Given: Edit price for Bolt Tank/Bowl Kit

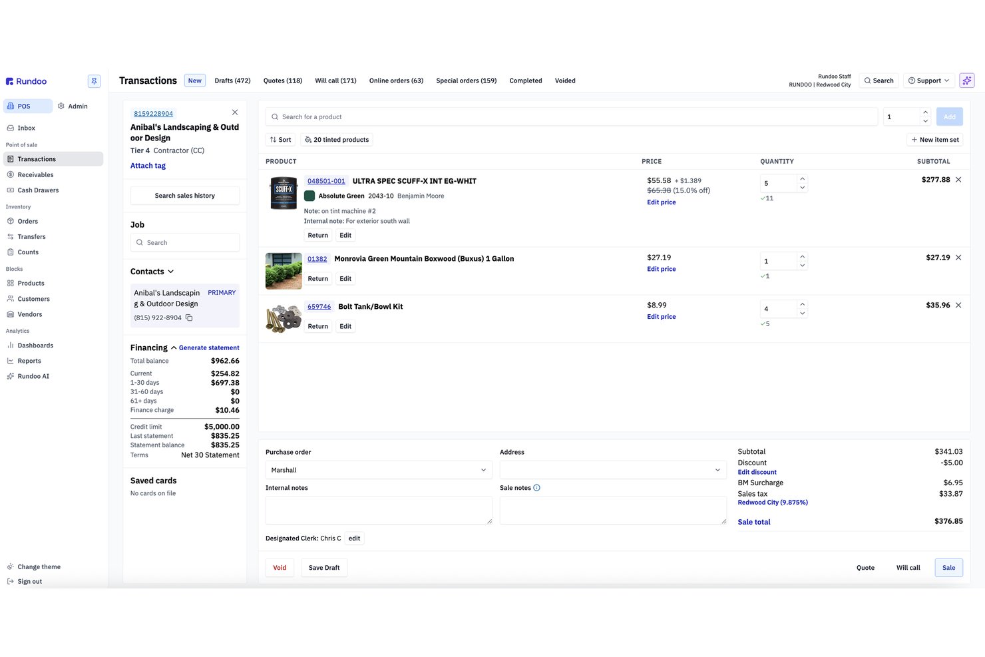Looking at the screenshot, I should click(662, 317).
